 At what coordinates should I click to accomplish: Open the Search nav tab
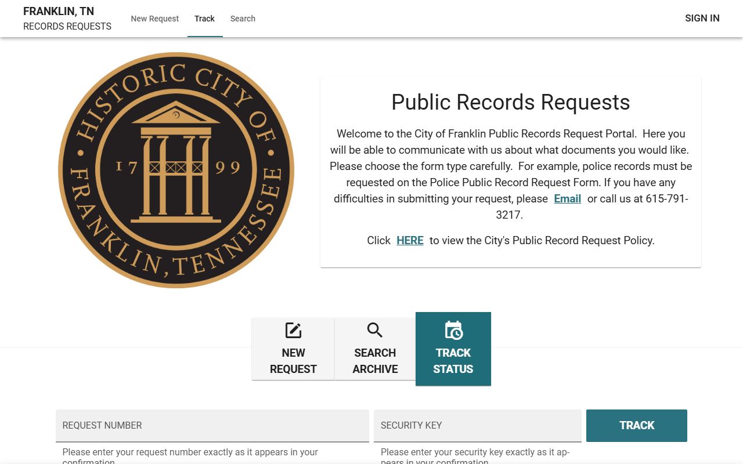[x=243, y=19]
